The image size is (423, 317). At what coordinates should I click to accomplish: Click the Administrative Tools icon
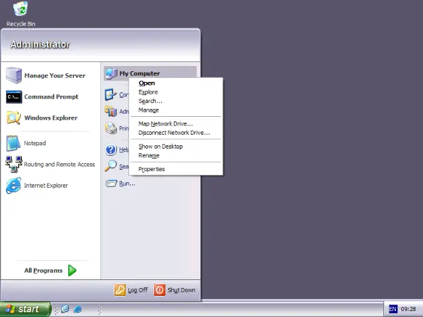pos(111,112)
